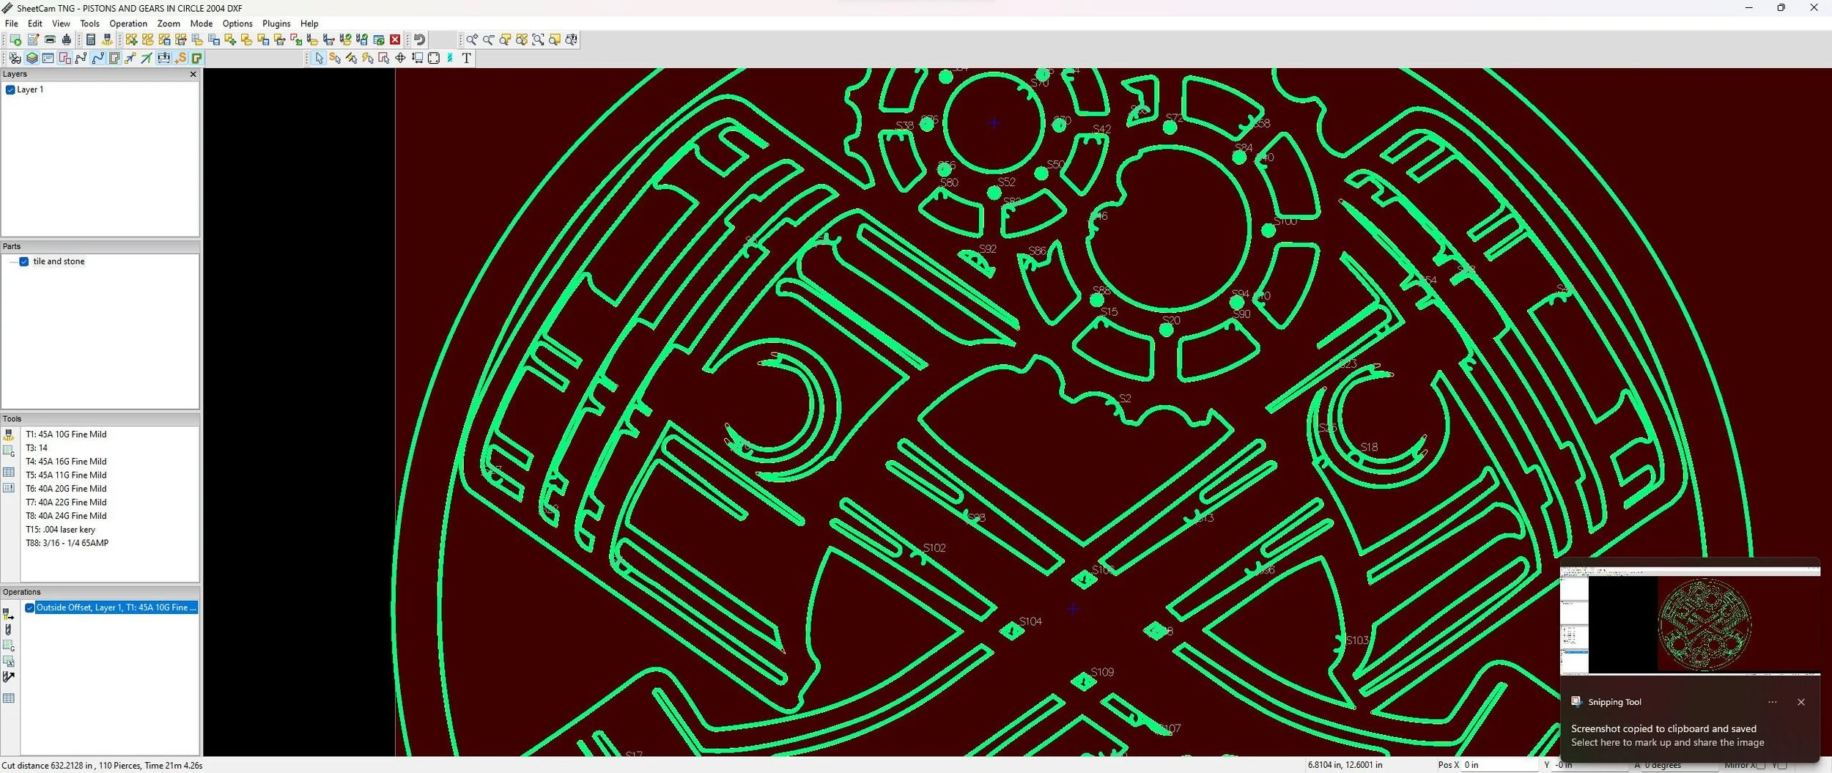
Task: Select tool T6: 40A 20G Fine Mild
Action: (66, 489)
